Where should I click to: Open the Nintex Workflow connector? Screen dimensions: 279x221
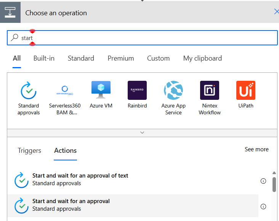(x=210, y=90)
